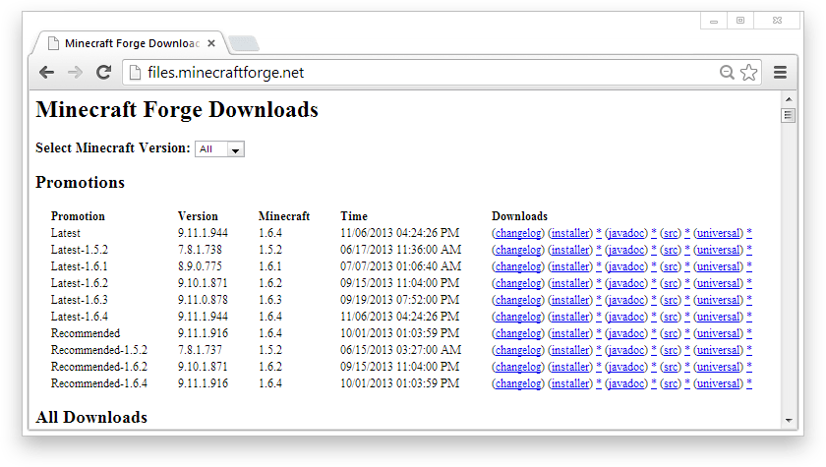
Task: Click time 07/07/2013 01:06:40 AM
Action: click(400, 266)
